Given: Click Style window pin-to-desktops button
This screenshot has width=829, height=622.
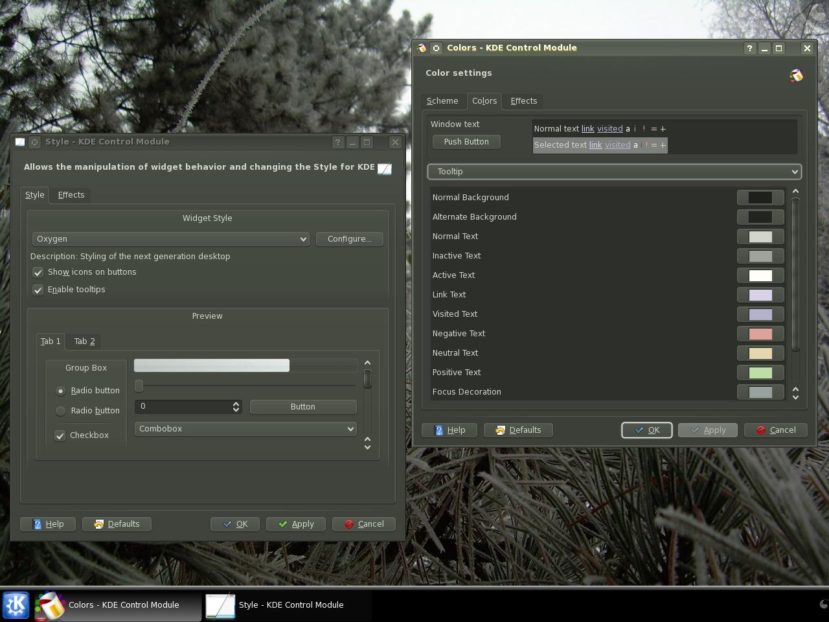Looking at the screenshot, I should coord(35,142).
